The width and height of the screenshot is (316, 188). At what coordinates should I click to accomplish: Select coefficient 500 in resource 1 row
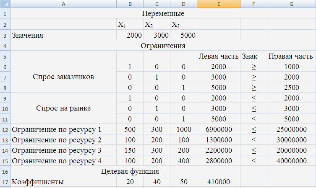[x=130, y=129]
